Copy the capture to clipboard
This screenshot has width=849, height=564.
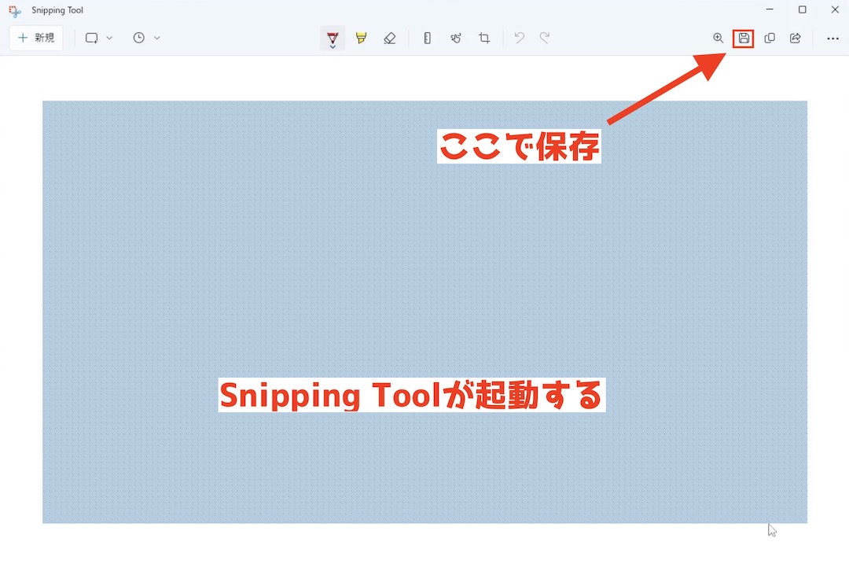click(x=770, y=38)
